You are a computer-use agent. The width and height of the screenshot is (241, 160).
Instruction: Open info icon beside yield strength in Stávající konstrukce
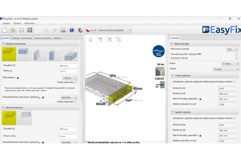tap(43, 97)
